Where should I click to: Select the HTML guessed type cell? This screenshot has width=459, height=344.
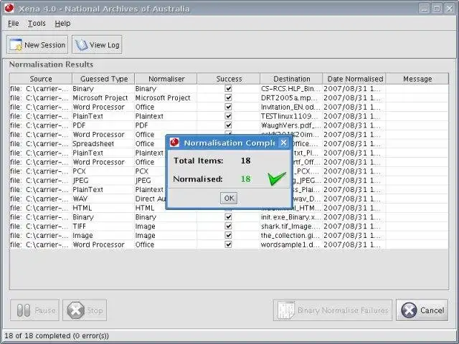103,208
